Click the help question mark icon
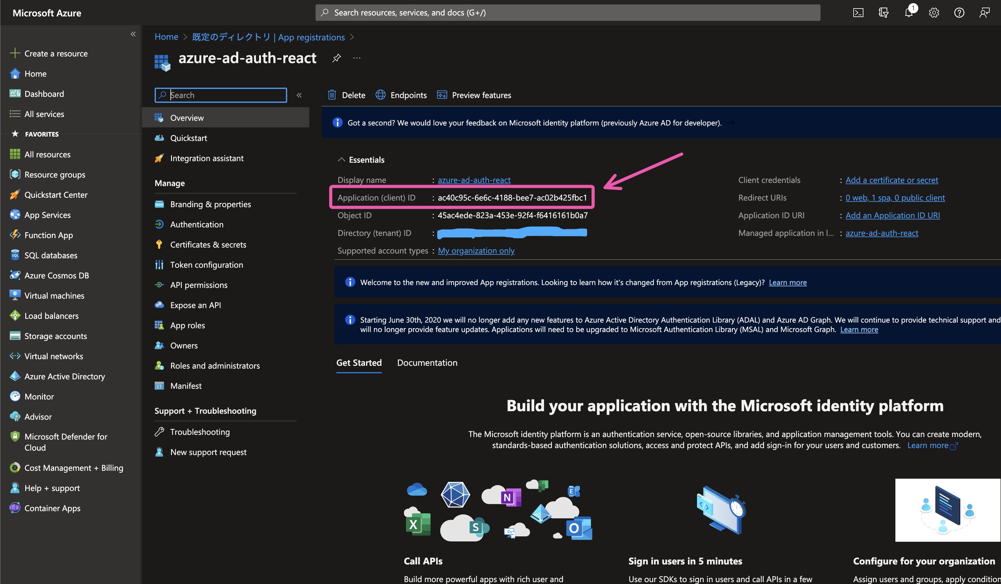The height and width of the screenshot is (584, 1001). coord(959,13)
